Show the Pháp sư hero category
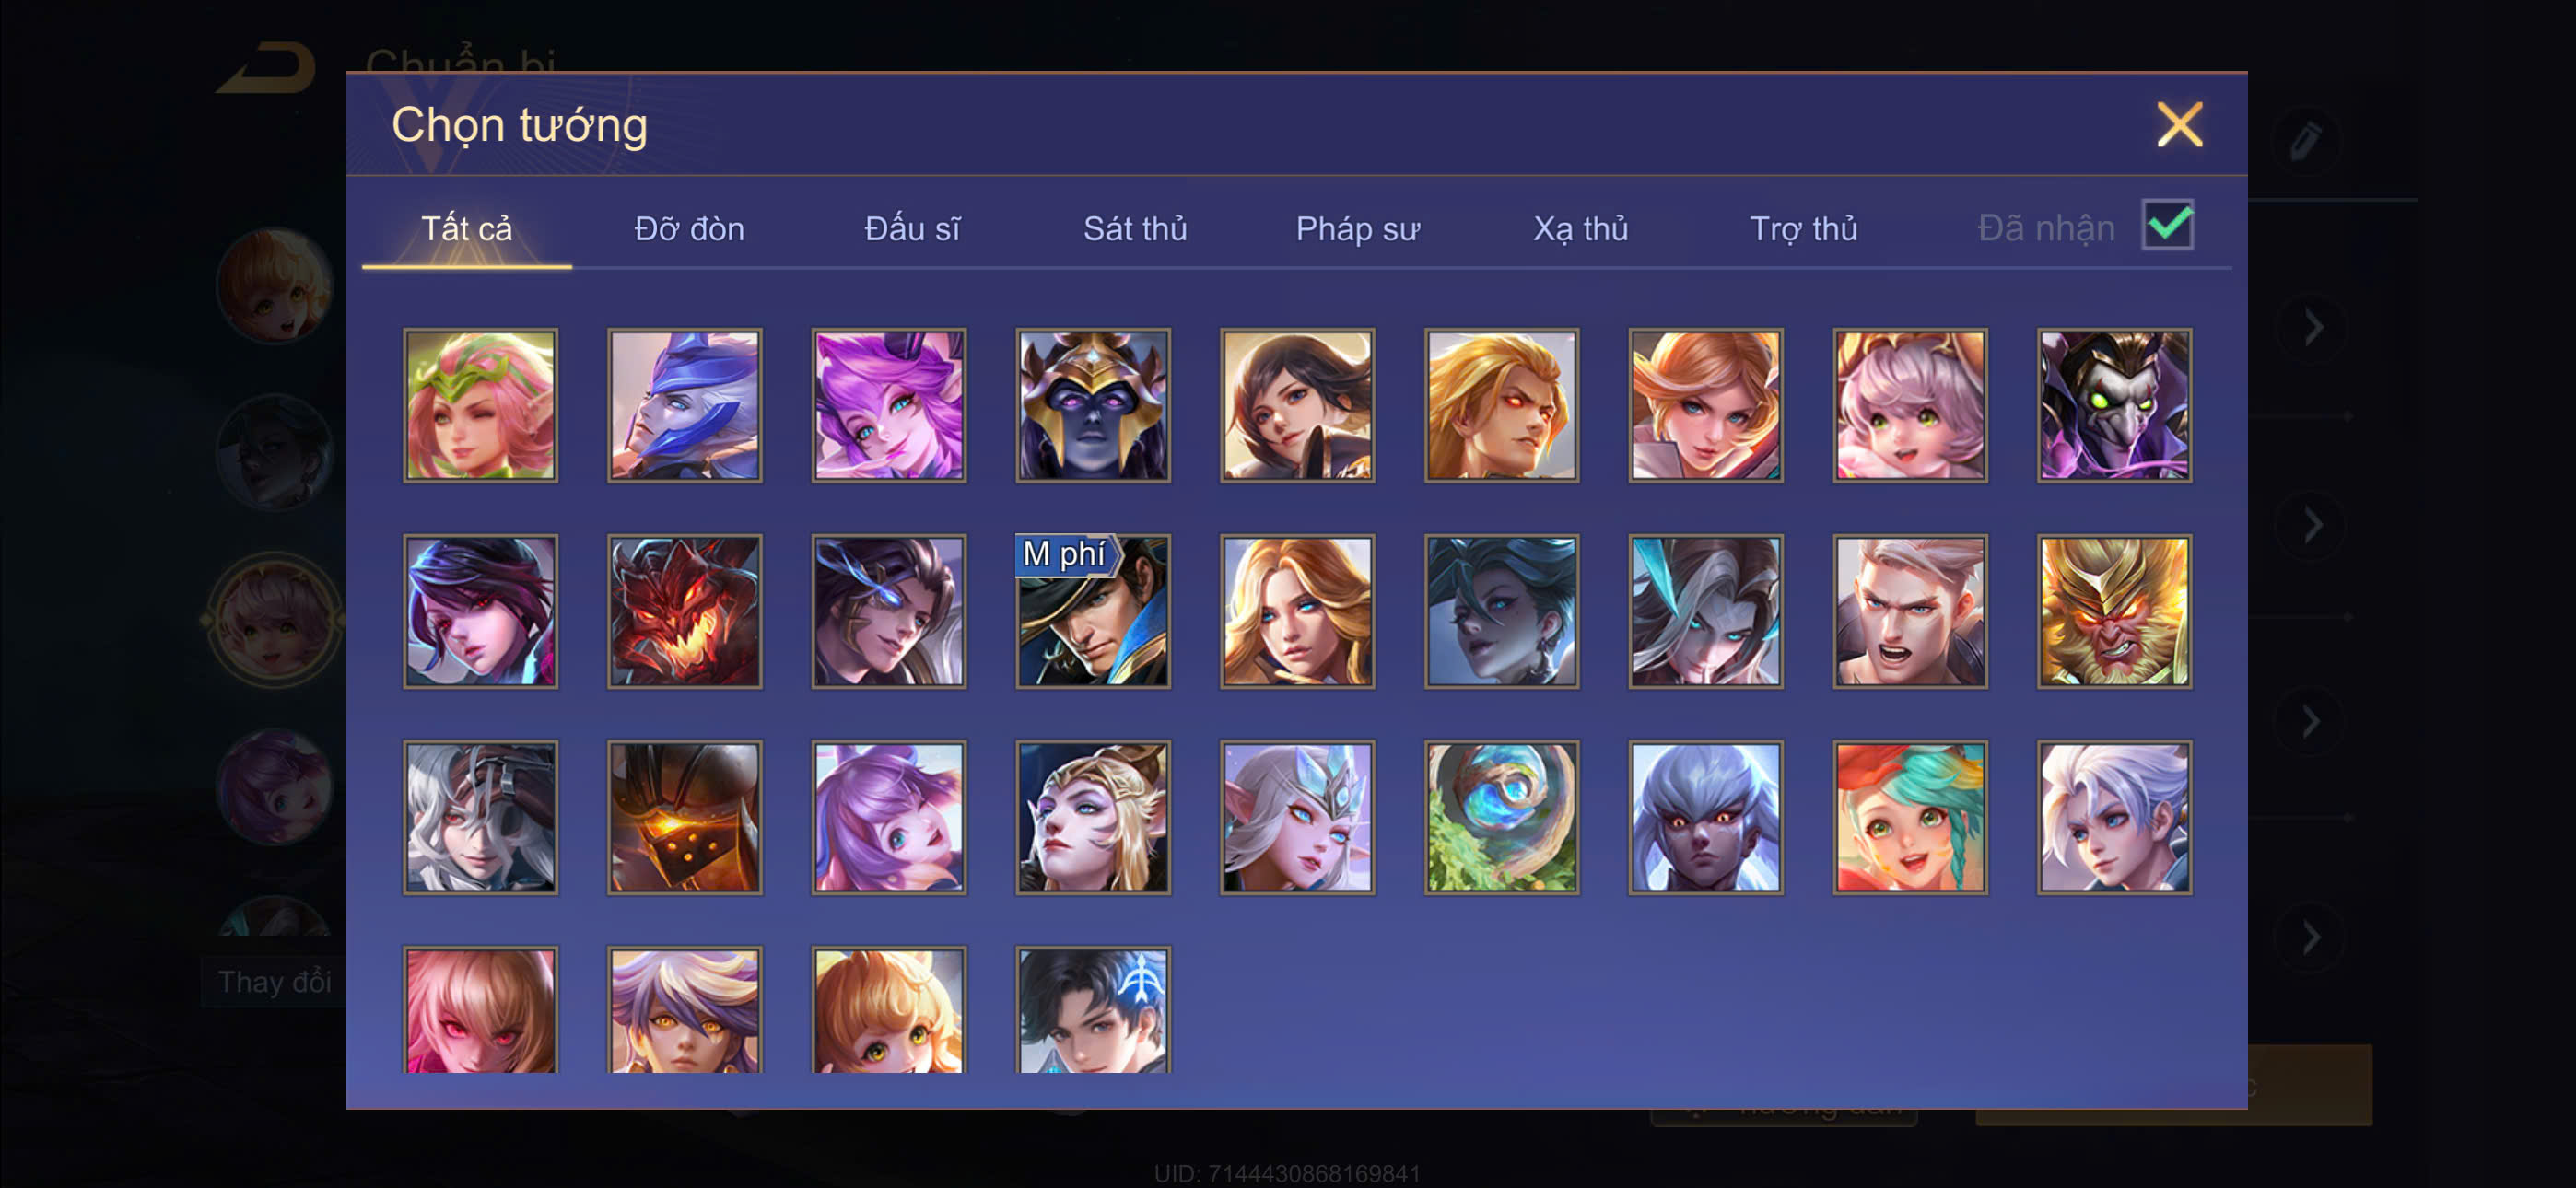Image resolution: width=2576 pixels, height=1188 pixels. (1357, 229)
